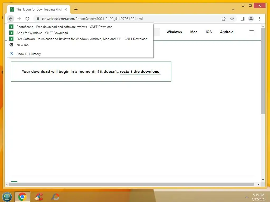The width and height of the screenshot is (270, 202).
Task: Click the address bar URL
Action: [x=92, y=19]
